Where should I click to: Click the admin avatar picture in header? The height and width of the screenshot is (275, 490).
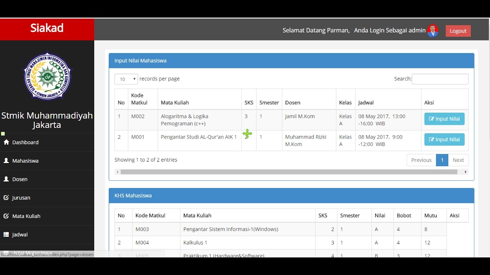pos(433,31)
